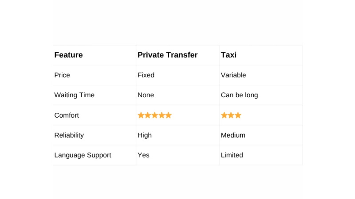Click the first star of Taxi comfort rating
355x199 pixels.
click(224, 115)
